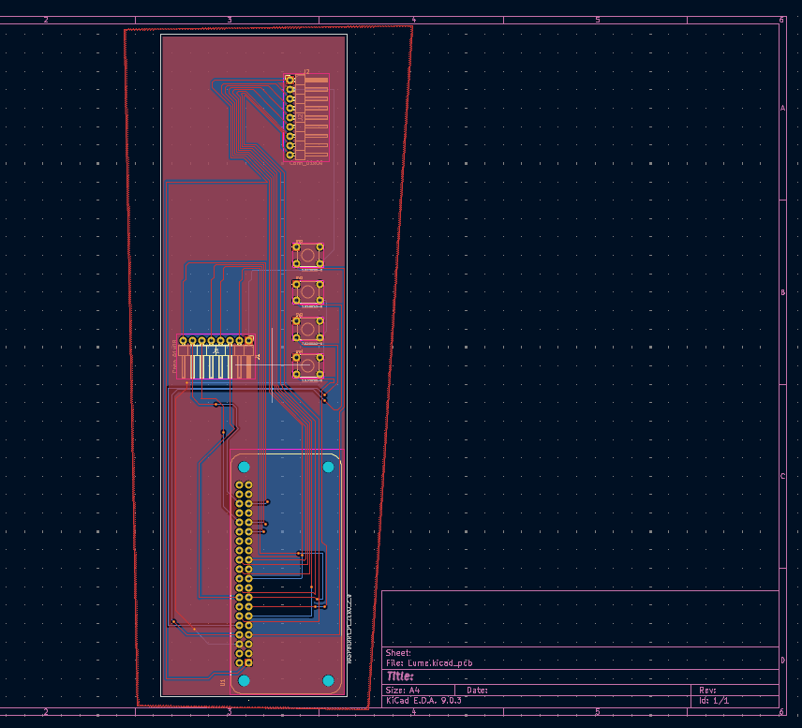The height and width of the screenshot is (728, 802).
Task: Click the bottom-left mounting hole of U1
Action: [245, 680]
